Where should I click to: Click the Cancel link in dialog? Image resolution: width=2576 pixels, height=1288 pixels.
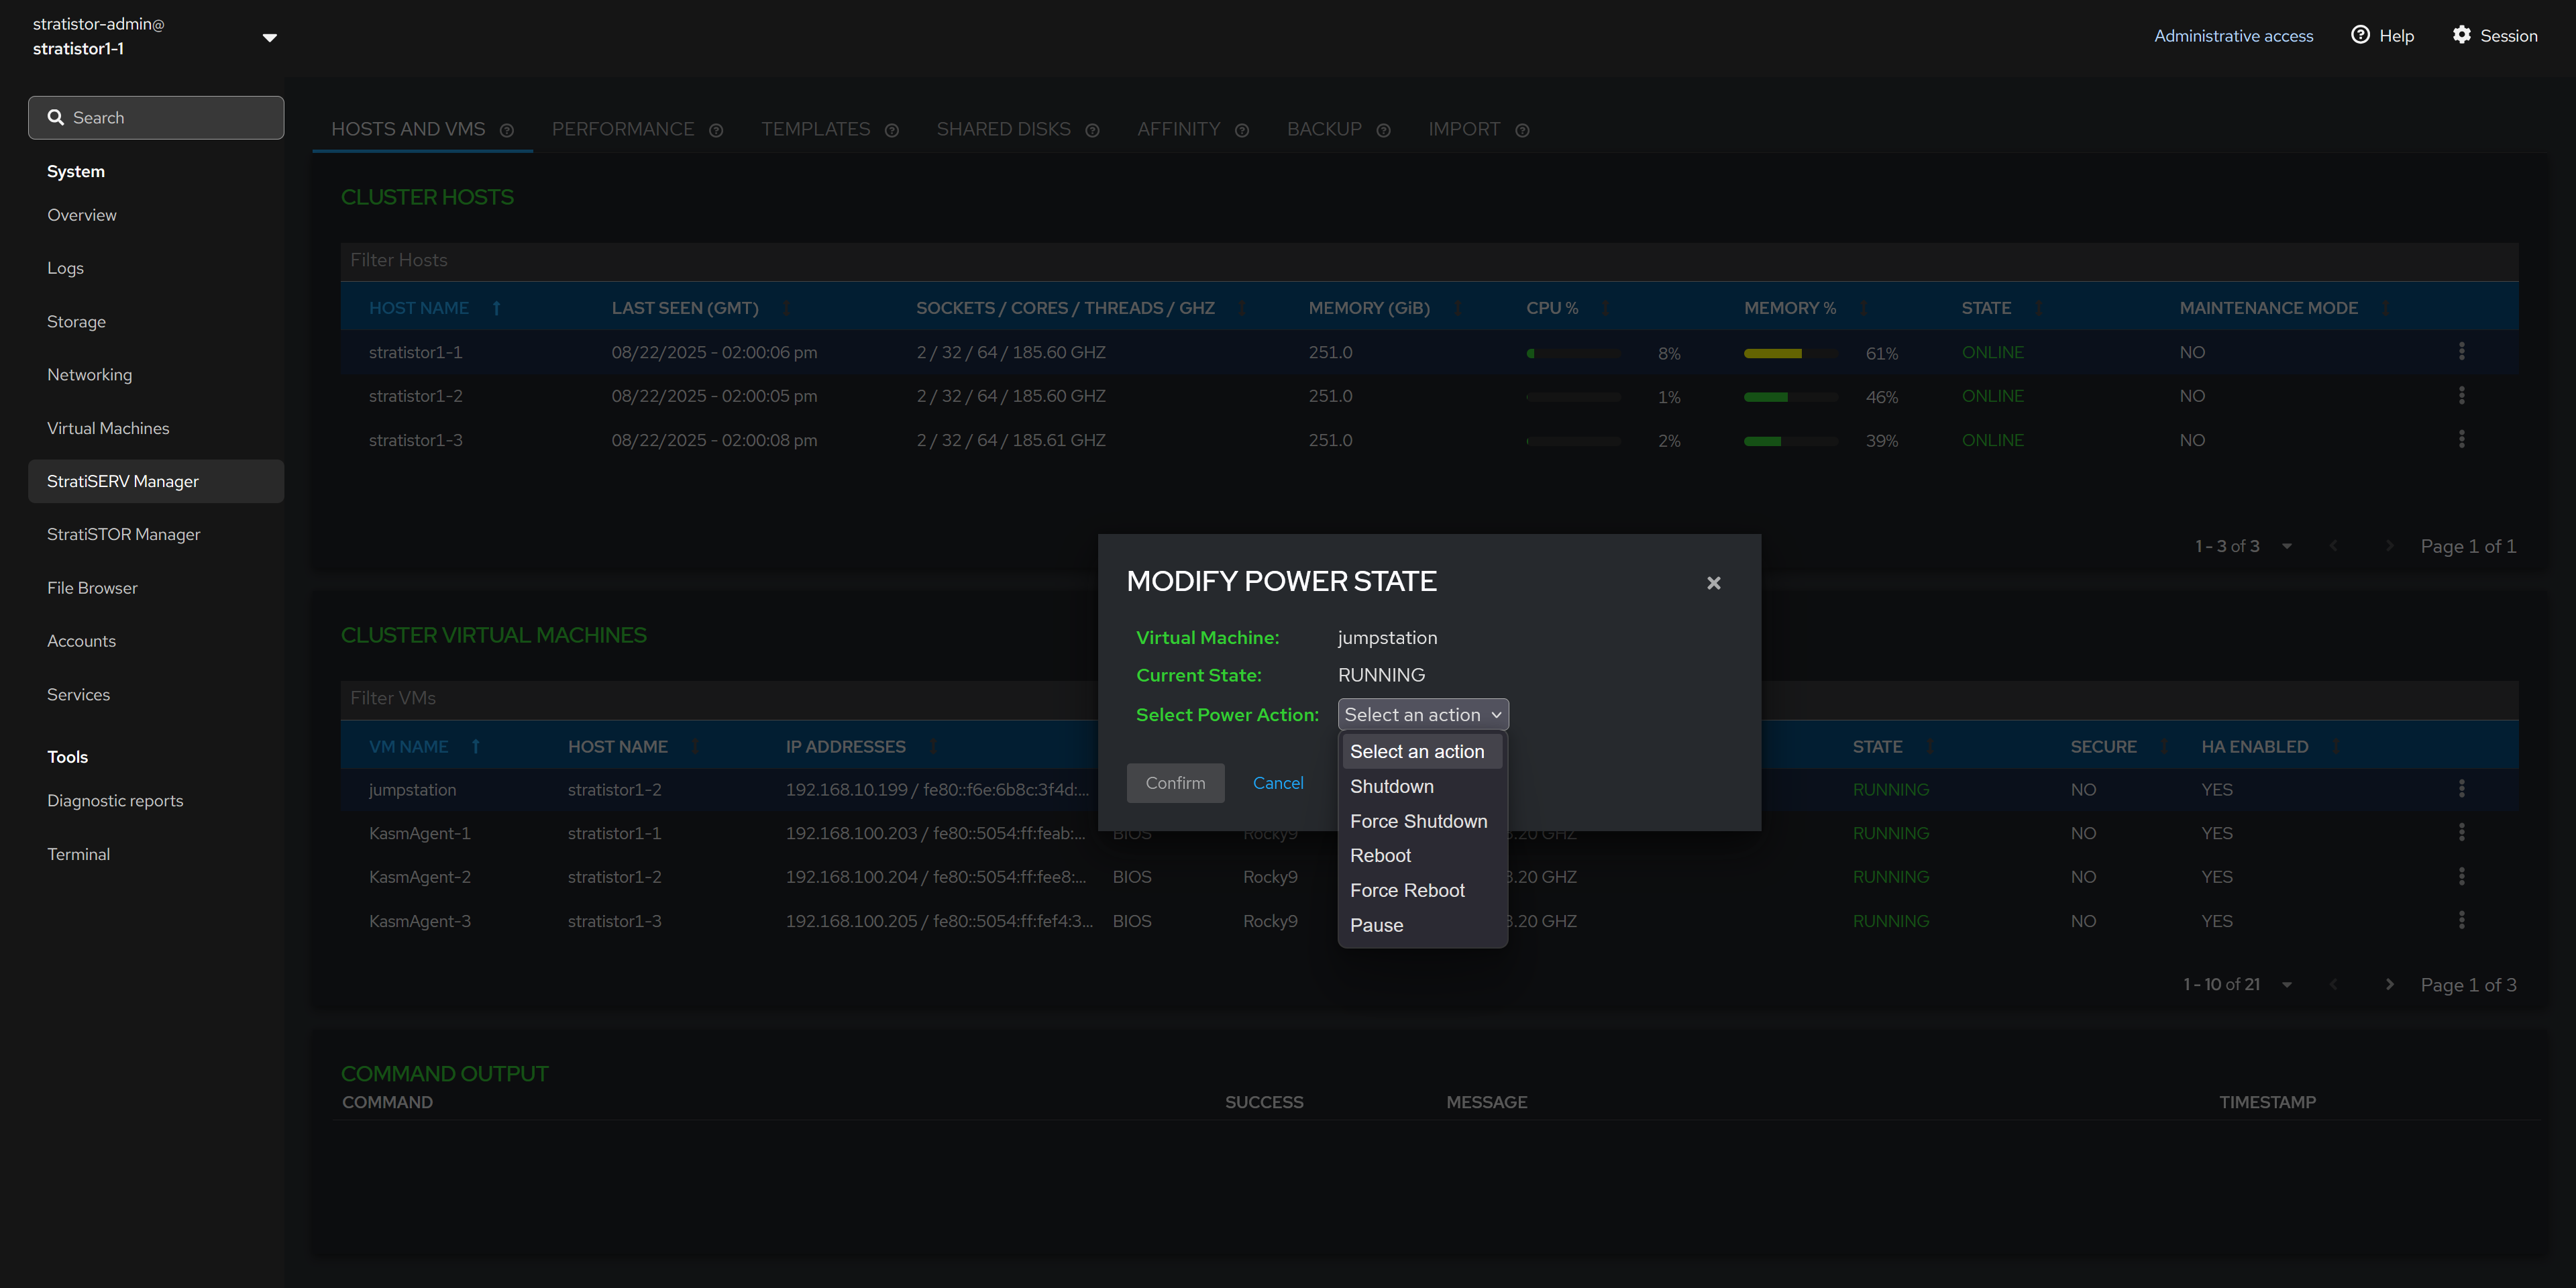[x=1277, y=783]
